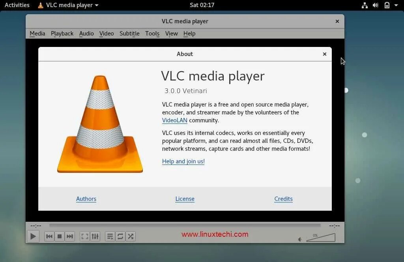Click the system volume icon
The image size is (404, 262).
point(376,5)
